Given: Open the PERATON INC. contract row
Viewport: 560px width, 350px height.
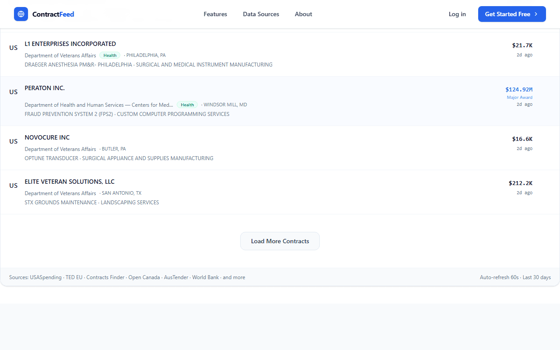Looking at the screenshot, I should click(280, 101).
